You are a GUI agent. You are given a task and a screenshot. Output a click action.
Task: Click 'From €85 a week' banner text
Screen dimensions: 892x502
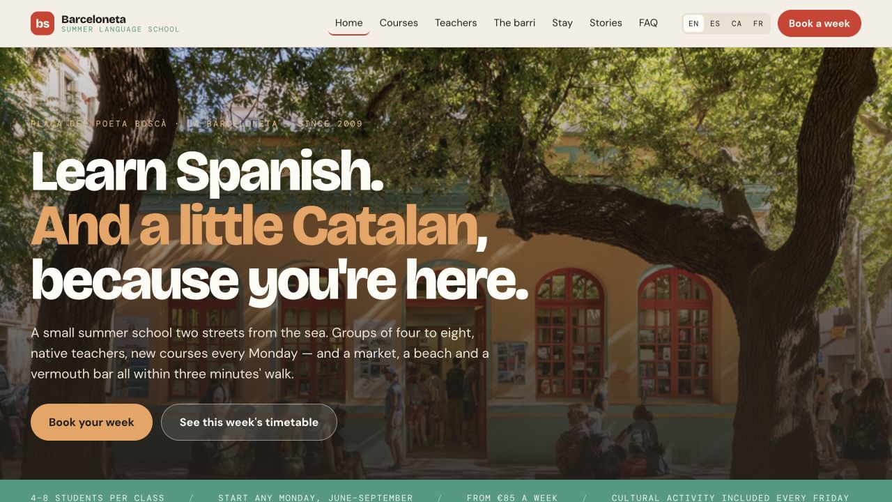click(x=512, y=498)
